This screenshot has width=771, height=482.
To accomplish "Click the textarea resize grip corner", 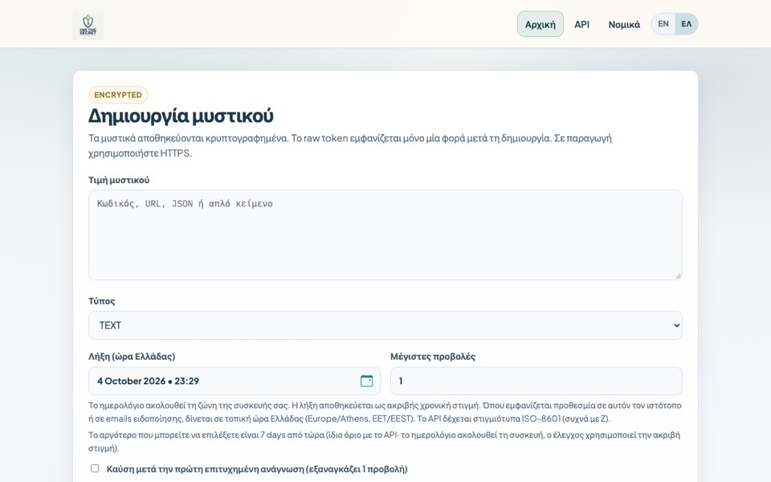I will 678,276.
